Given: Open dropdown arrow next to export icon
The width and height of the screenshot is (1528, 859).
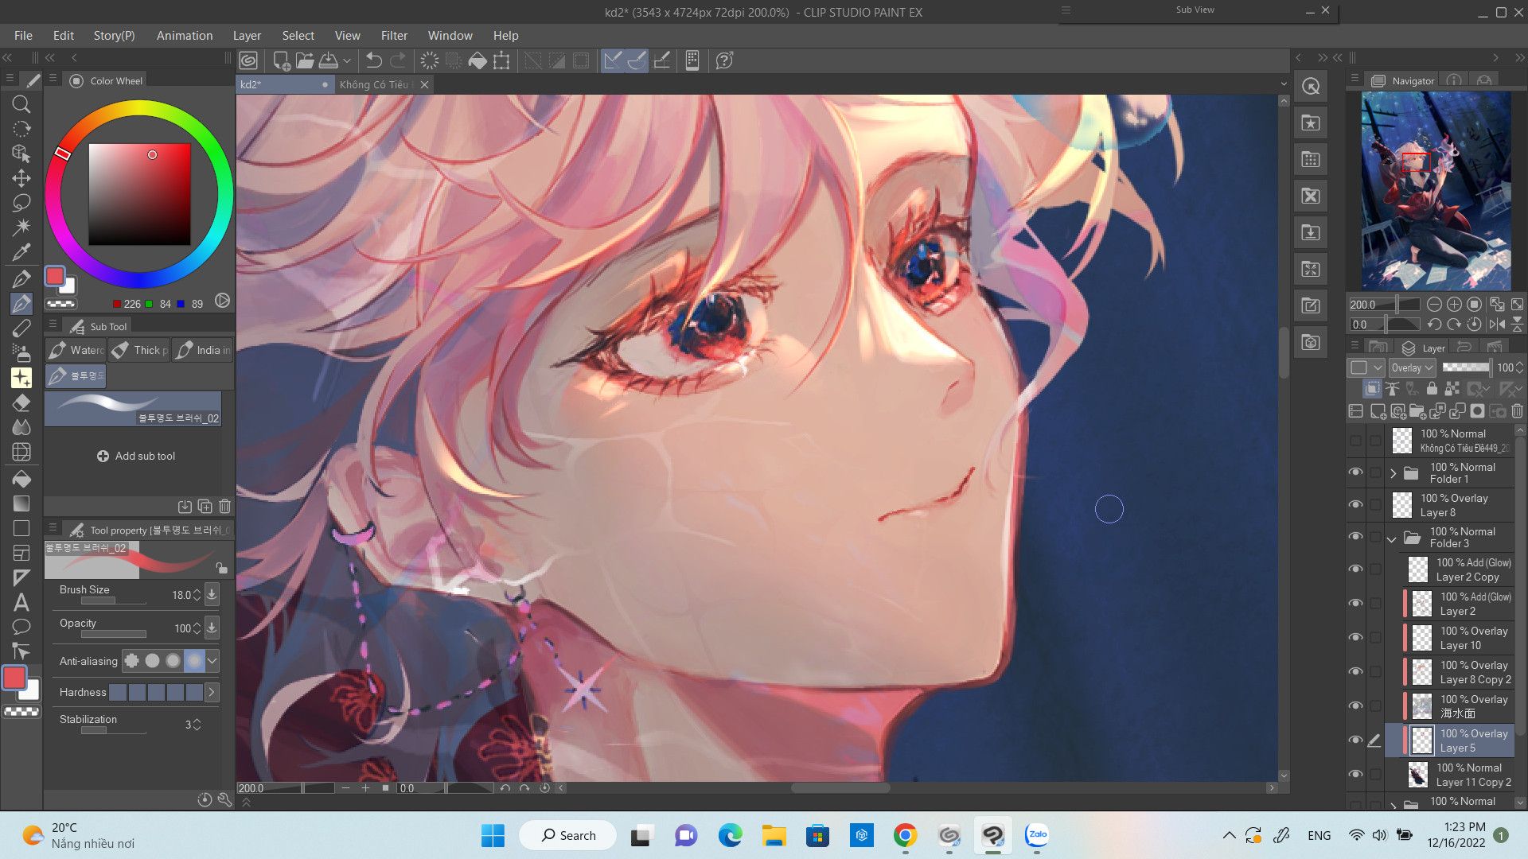Looking at the screenshot, I should (347, 60).
